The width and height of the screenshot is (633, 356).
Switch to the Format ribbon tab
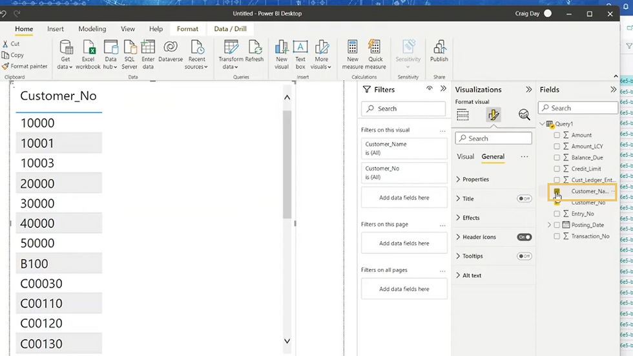point(187,29)
